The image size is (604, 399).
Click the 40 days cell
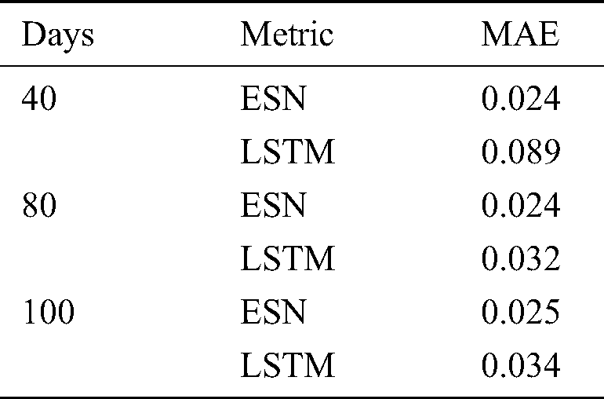point(38,99)
